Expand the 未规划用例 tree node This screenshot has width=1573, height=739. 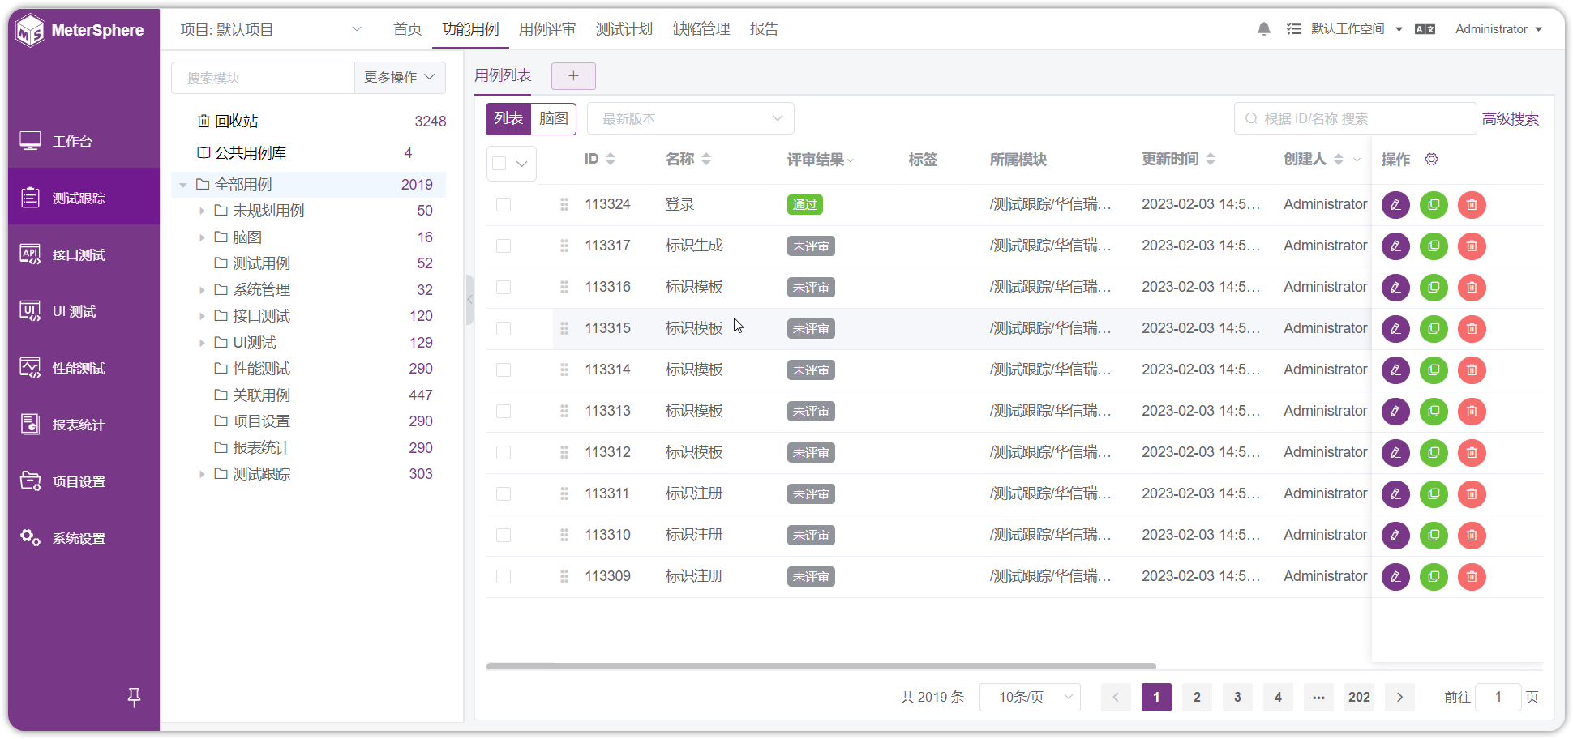click(x=202, y=211)
